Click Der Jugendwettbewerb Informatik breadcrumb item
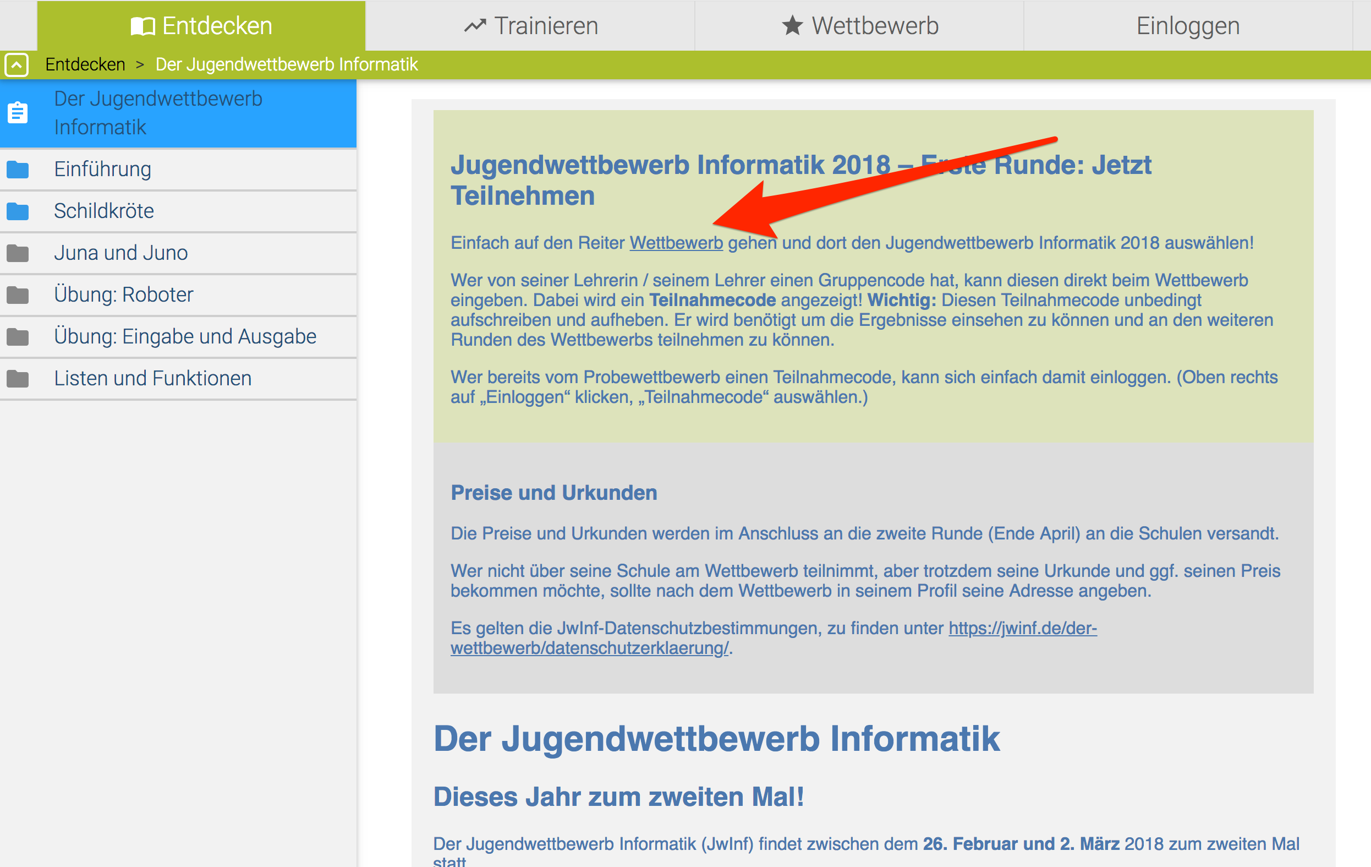The width and height of the screenshot is (1371, 867). (287, 65)
